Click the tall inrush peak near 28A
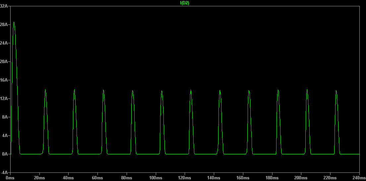Image resolution: width=366 pixels, height=181 pixels. (14, 22)
